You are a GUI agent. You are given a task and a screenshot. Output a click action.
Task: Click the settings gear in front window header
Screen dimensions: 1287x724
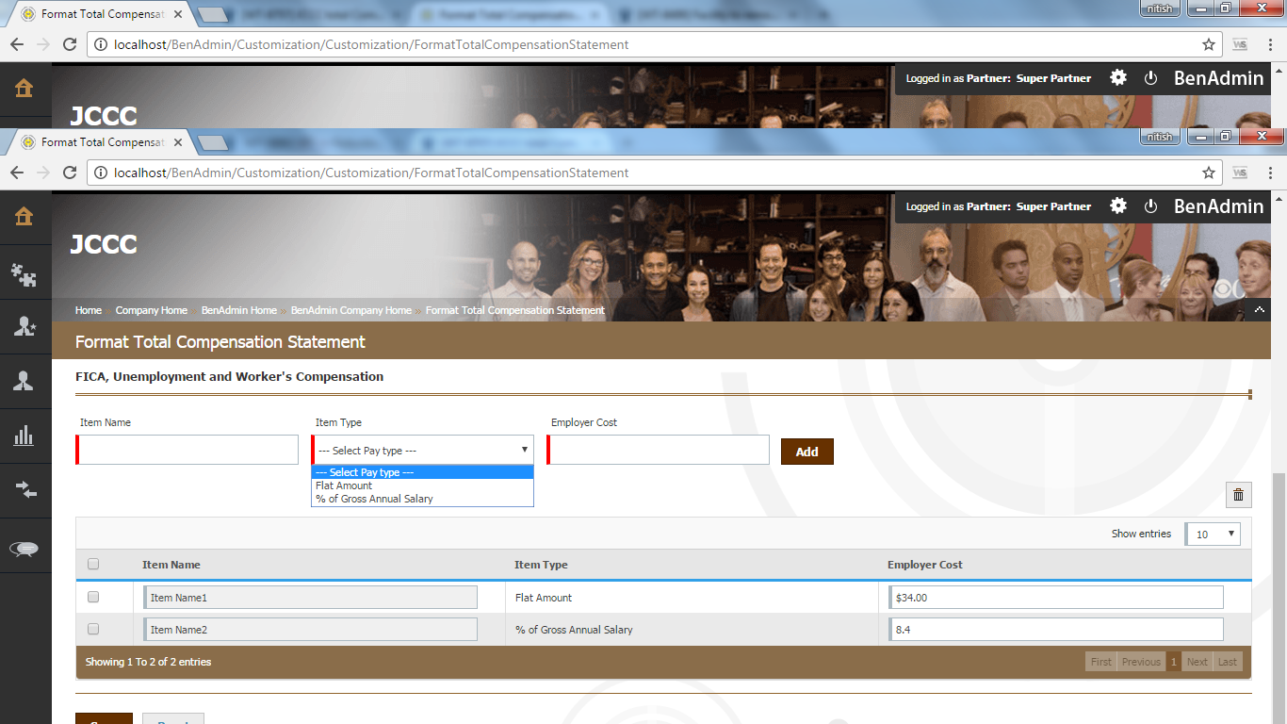(1118, 206)
